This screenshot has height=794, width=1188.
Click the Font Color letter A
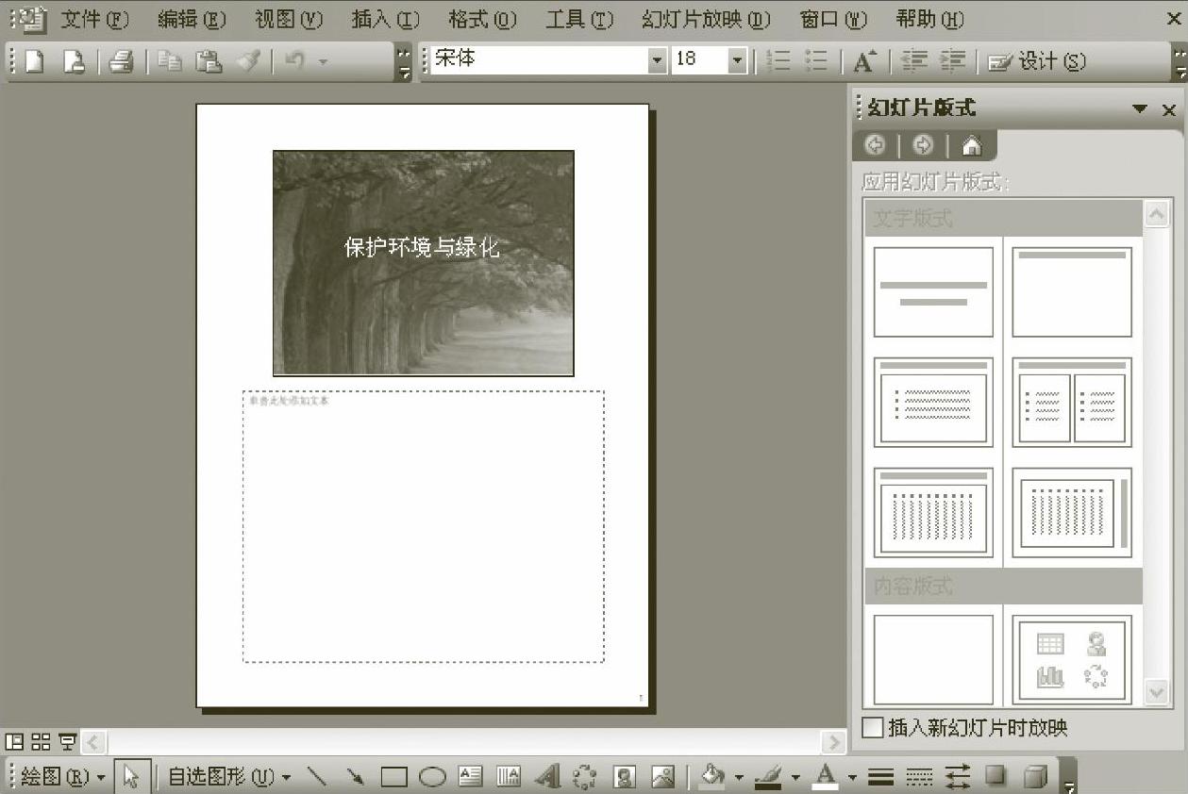tap(826, 777)
